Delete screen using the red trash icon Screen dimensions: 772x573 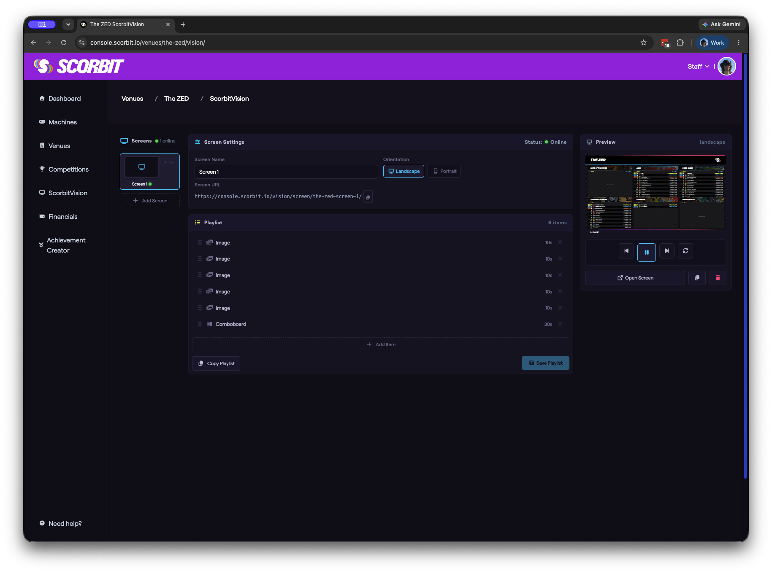pyautogui.click(x=718, y=278)
